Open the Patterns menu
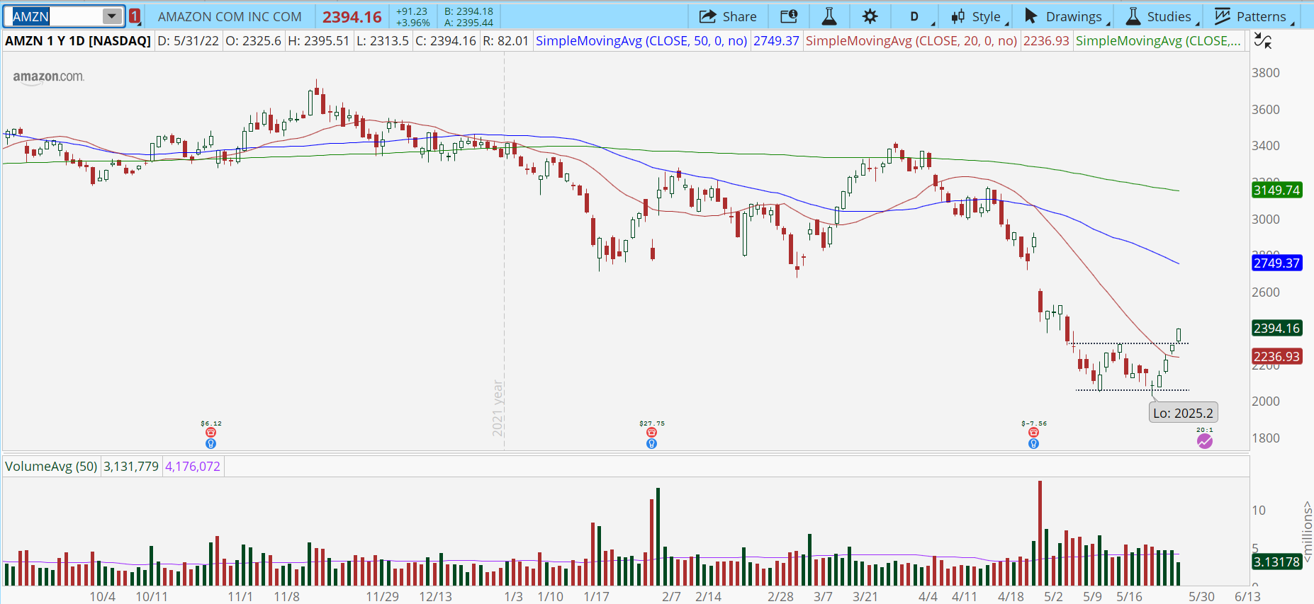1314x604 pixels. coord(1253,16)
